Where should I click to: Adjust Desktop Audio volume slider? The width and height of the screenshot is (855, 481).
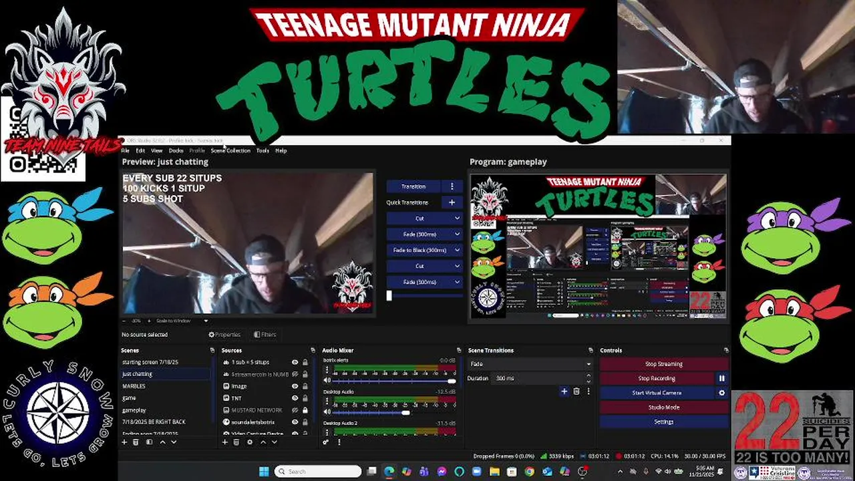click(x=394, y=413)
